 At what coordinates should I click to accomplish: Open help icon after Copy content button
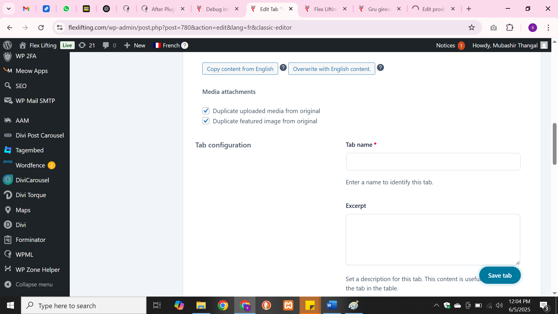(283, 67)
